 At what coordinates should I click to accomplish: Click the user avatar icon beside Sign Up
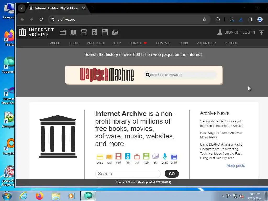220,32
